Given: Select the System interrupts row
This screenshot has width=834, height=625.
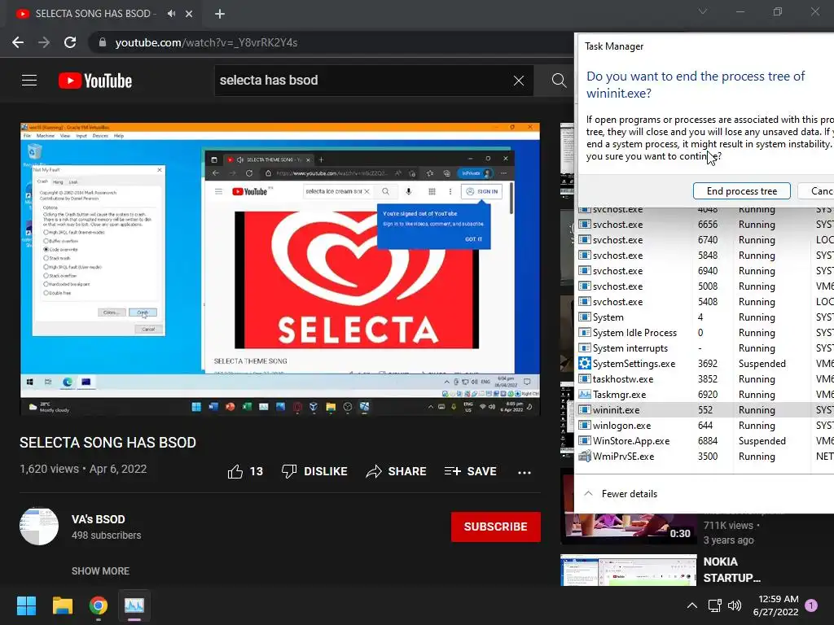Looking at the screenshot, I should pos(705,348).
